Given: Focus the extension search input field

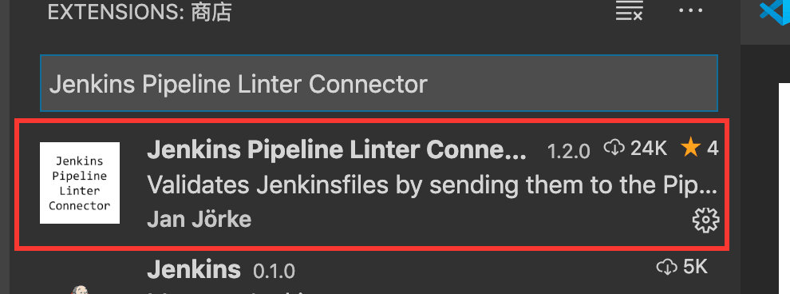Looking at the screenshot, I should [379, 83].
